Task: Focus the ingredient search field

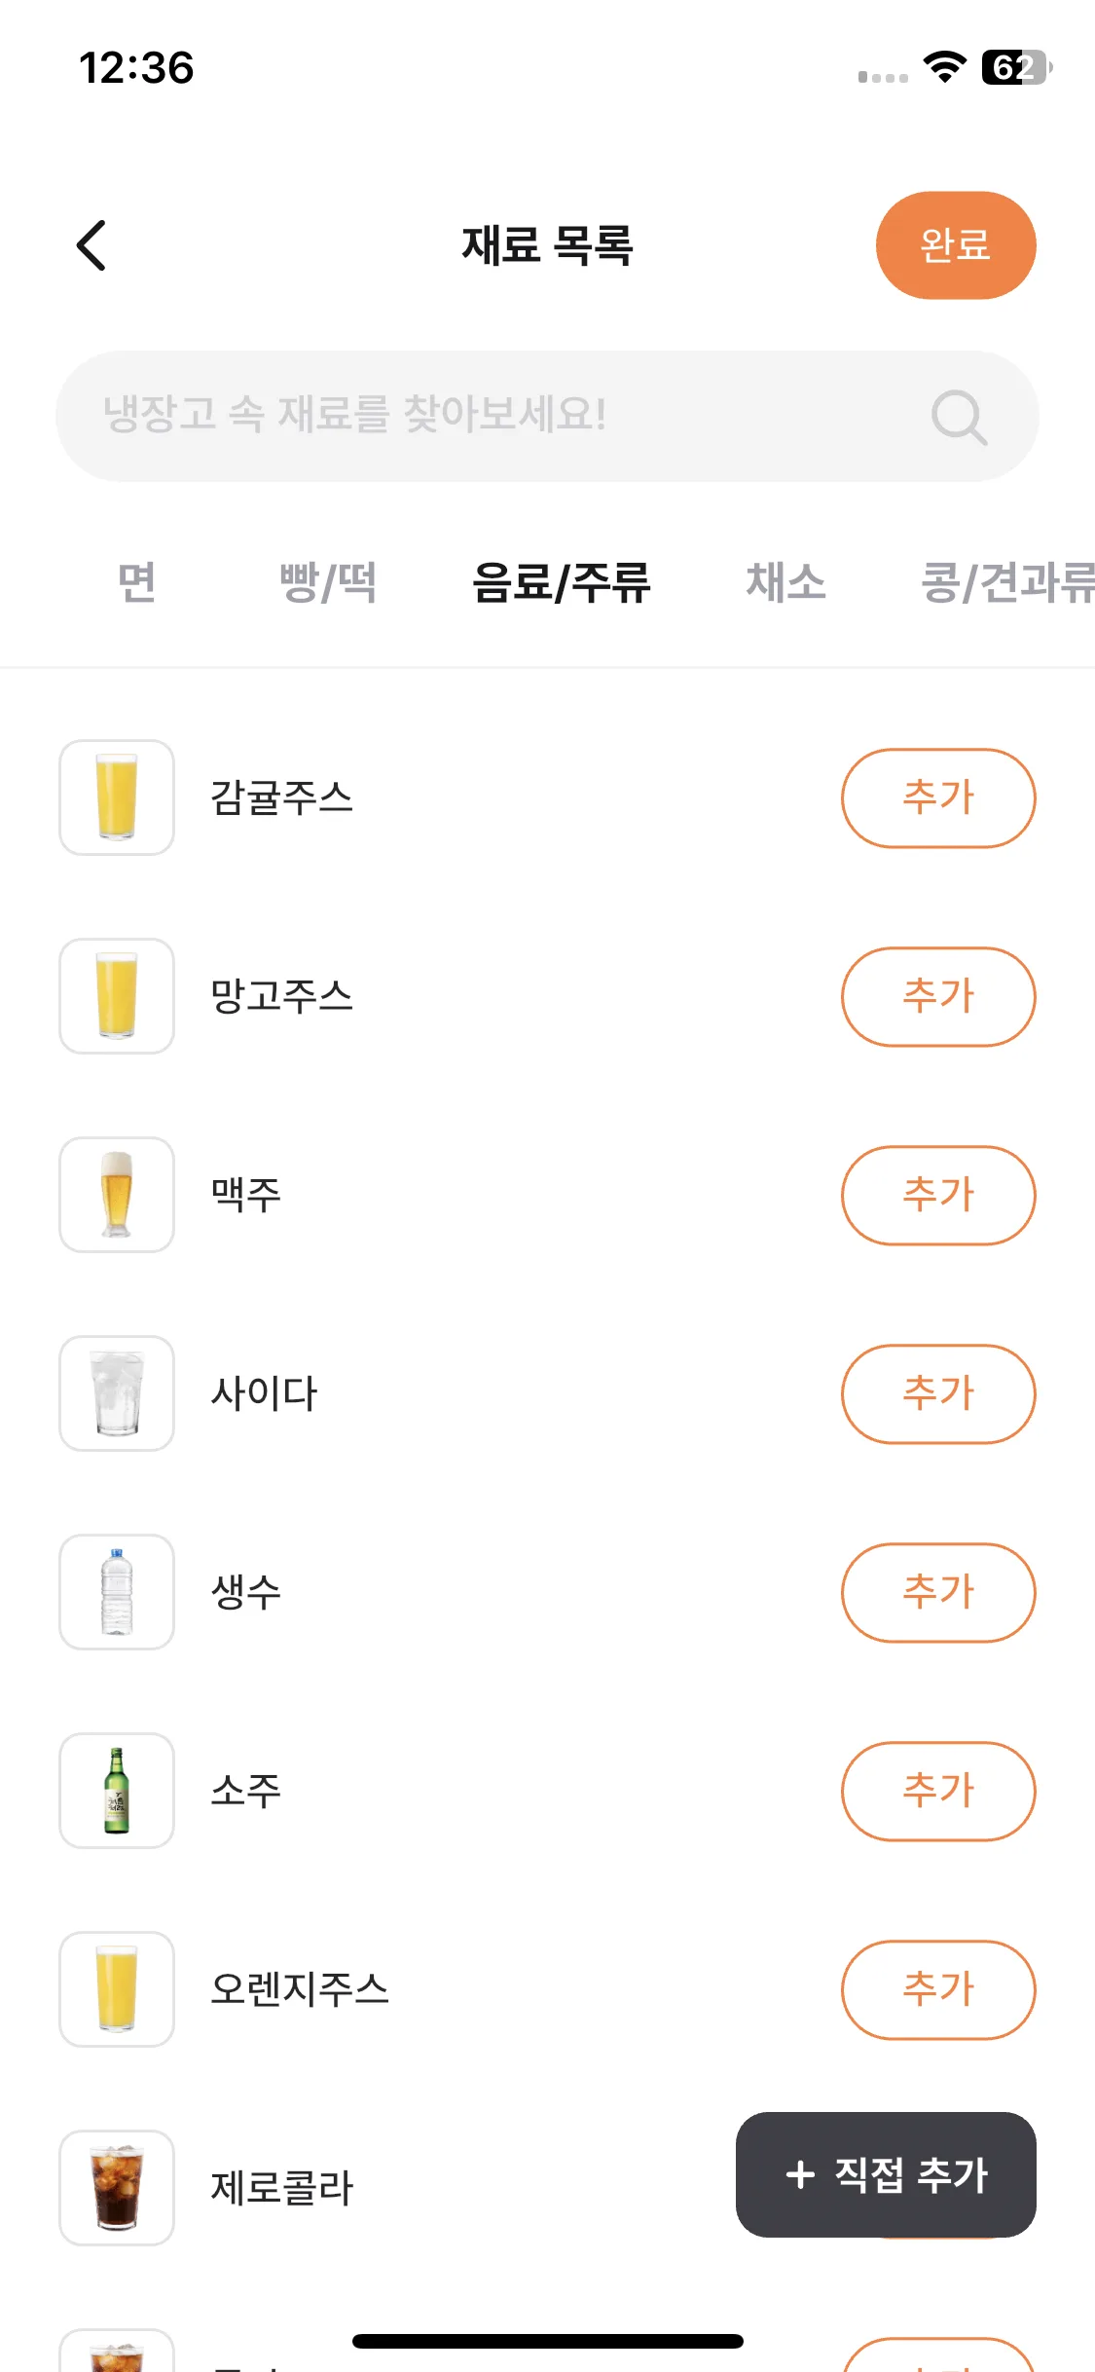Action: [547, 416]
